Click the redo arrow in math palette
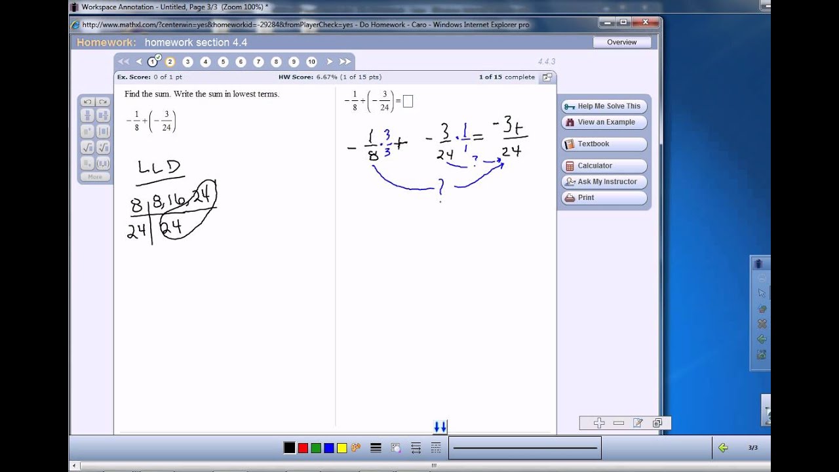 click(103, 102)
